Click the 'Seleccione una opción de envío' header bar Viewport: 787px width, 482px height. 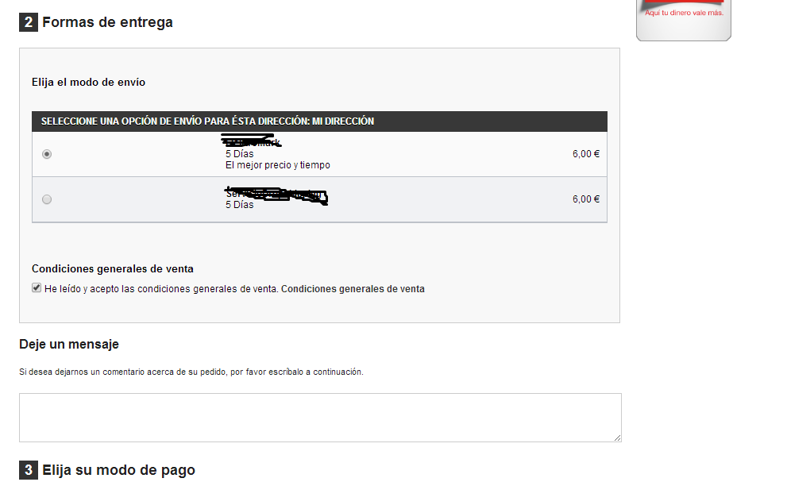pos(319,121)
